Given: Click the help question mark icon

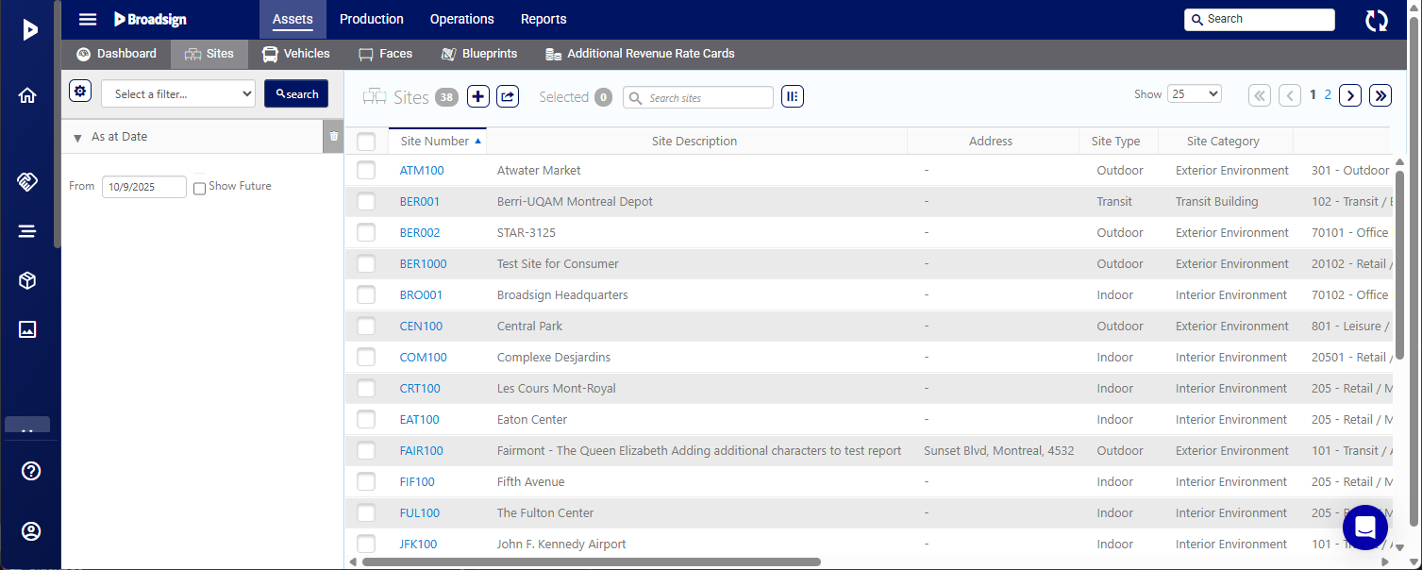Looking at the screenshot, I should click(31, 471).
